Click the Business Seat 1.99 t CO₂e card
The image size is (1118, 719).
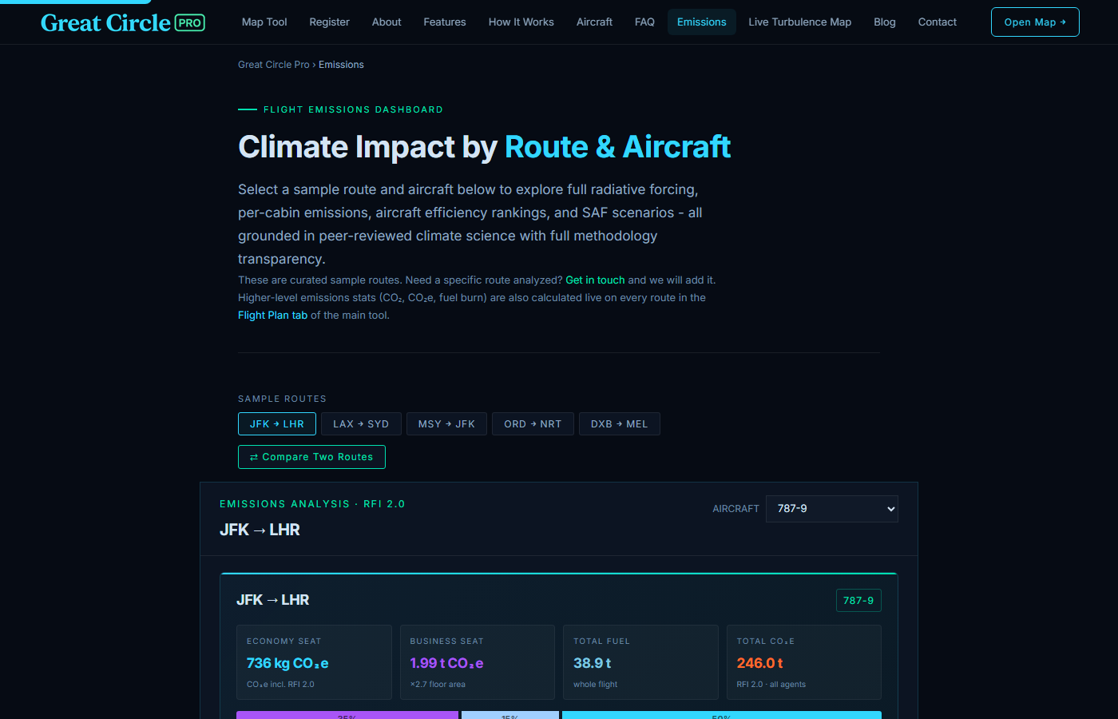(478, 662)
